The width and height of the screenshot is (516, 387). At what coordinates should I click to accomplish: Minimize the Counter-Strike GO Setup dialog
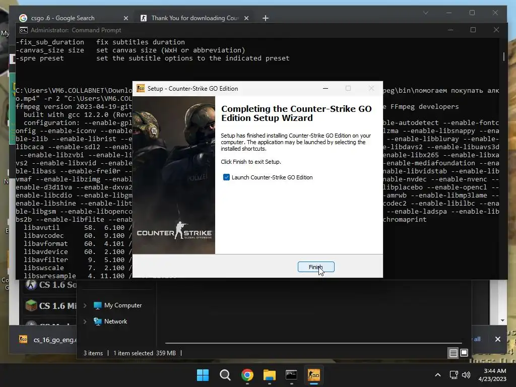click(x=326, y=89)
